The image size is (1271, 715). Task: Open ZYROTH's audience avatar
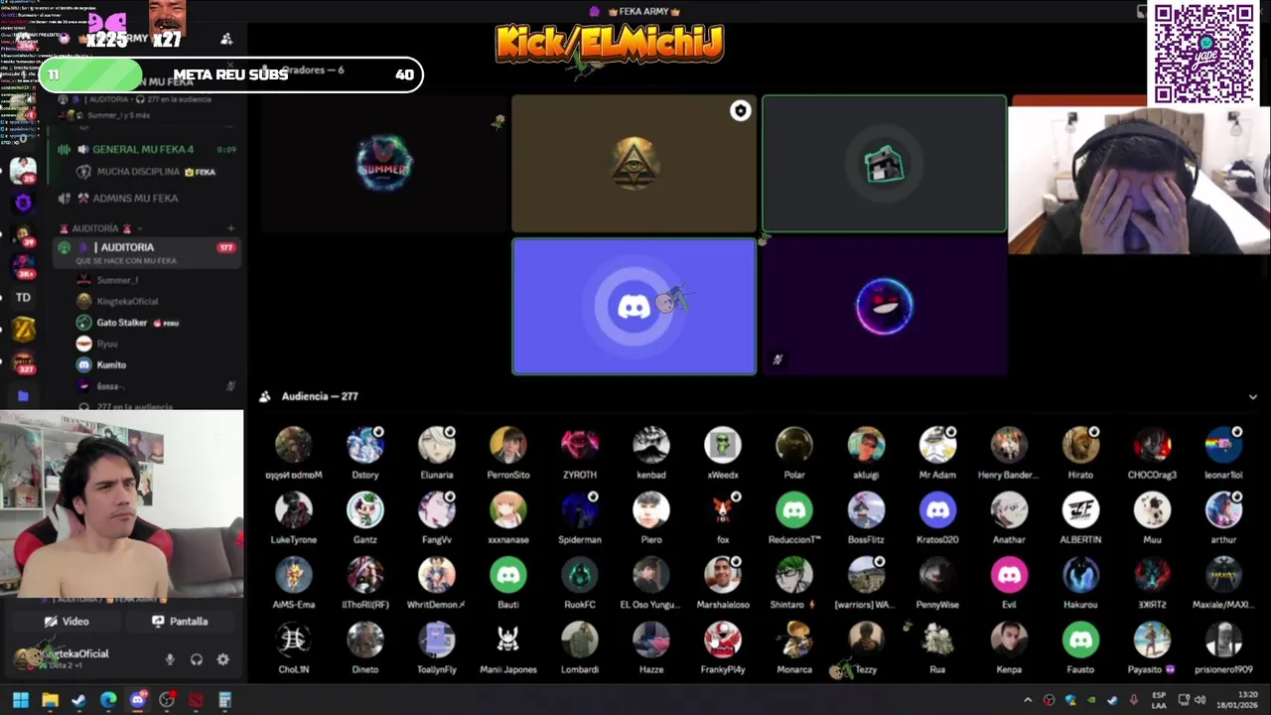(580, 445)
